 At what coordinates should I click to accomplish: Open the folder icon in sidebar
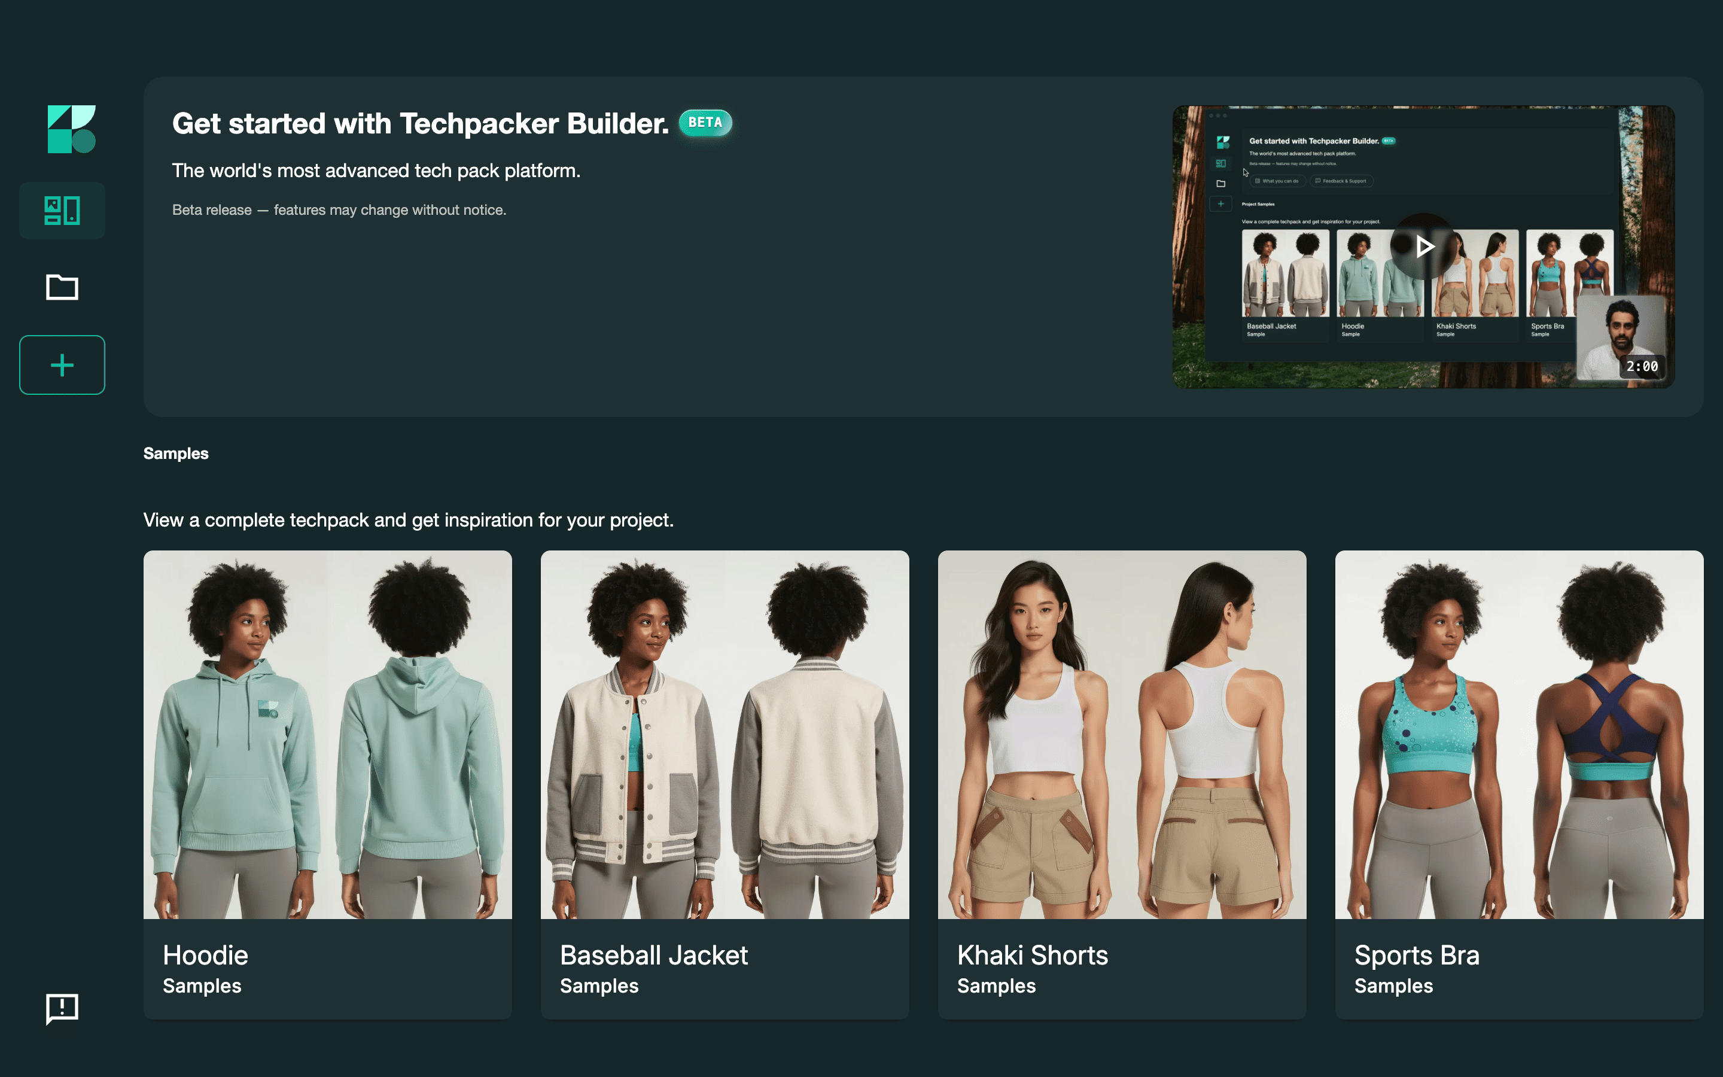pos(62,287)
